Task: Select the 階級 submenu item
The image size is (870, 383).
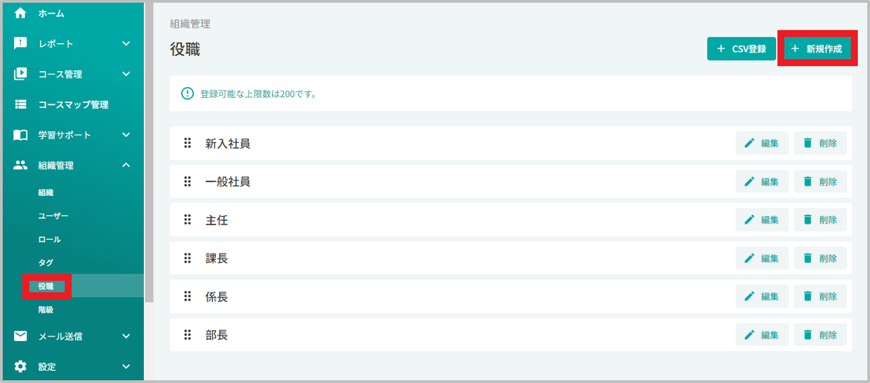Action: pyautogui.click(x=45, y=309)
